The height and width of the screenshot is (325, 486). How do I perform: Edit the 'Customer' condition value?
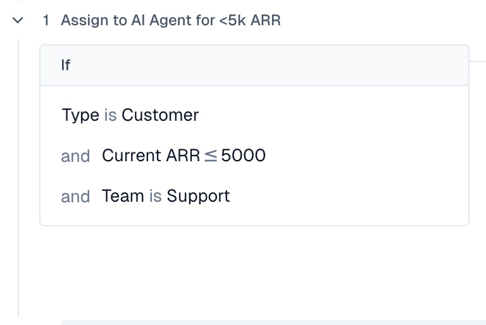pos(160,115)
